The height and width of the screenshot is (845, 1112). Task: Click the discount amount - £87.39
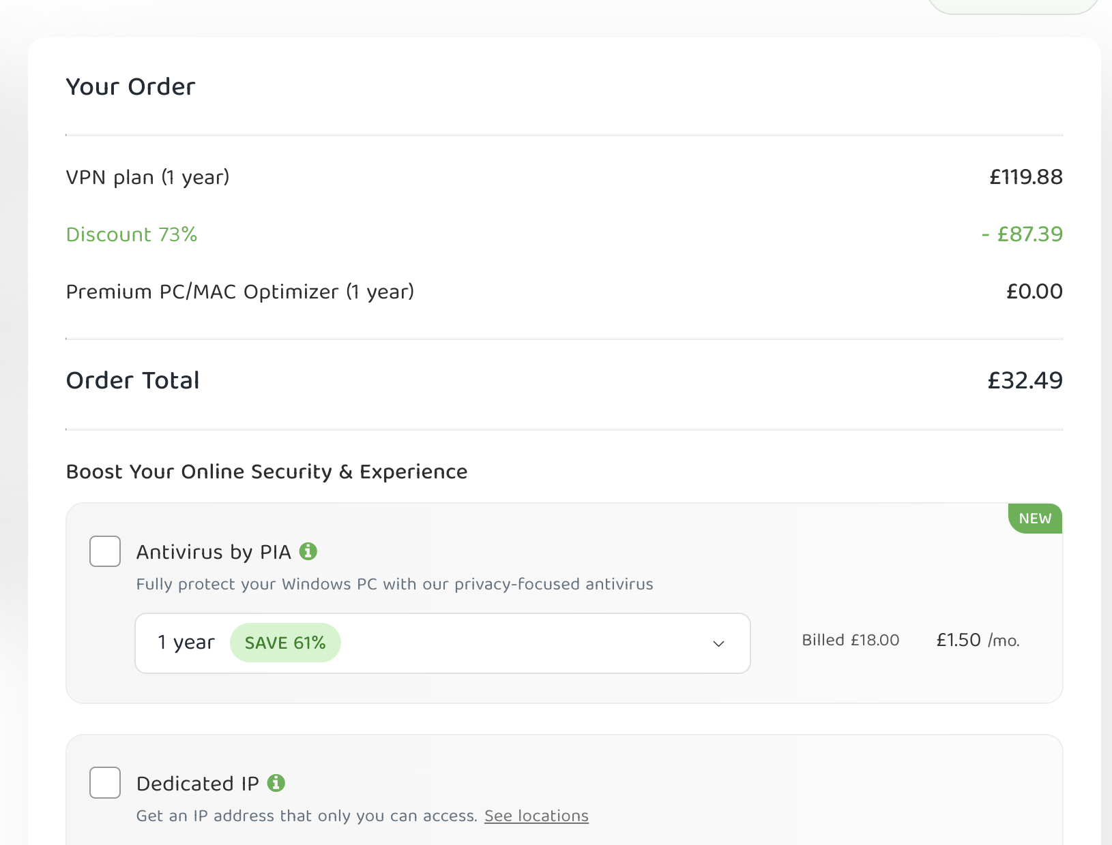pos(1022,234)
